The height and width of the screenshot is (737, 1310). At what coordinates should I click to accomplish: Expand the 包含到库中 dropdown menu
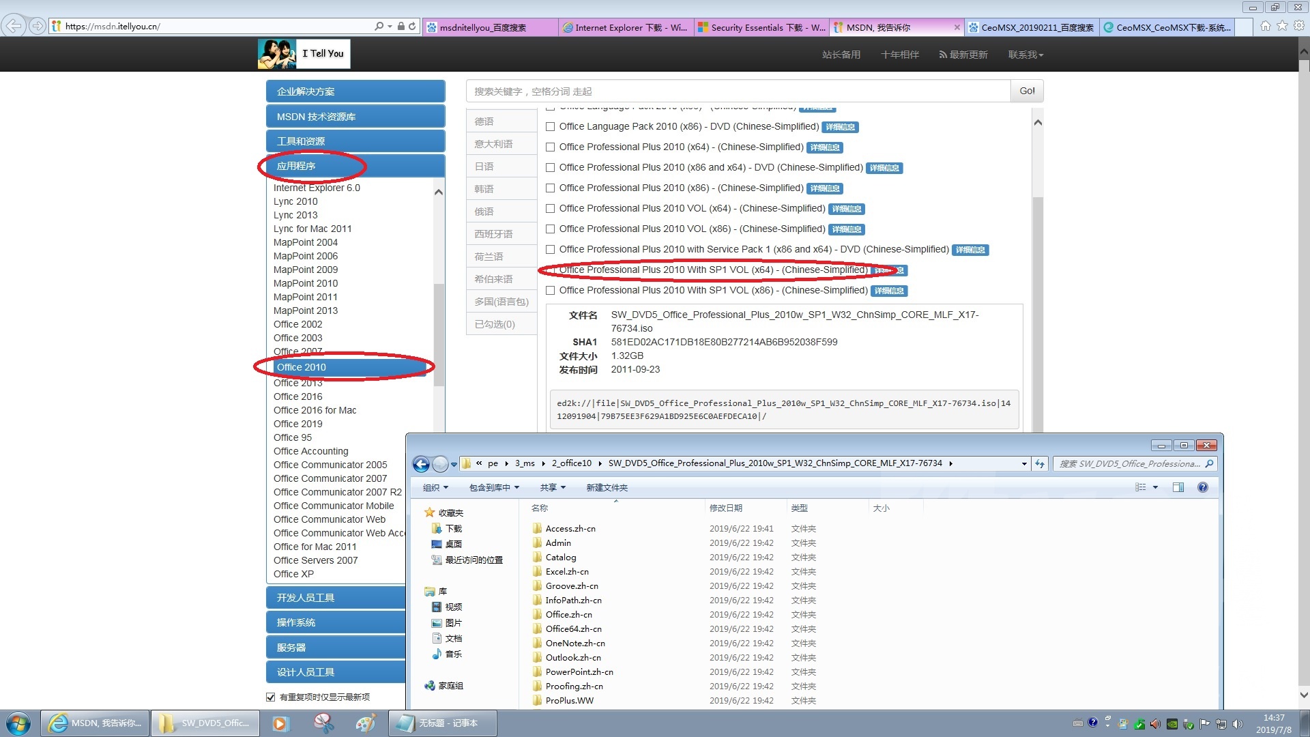(494, 487)
